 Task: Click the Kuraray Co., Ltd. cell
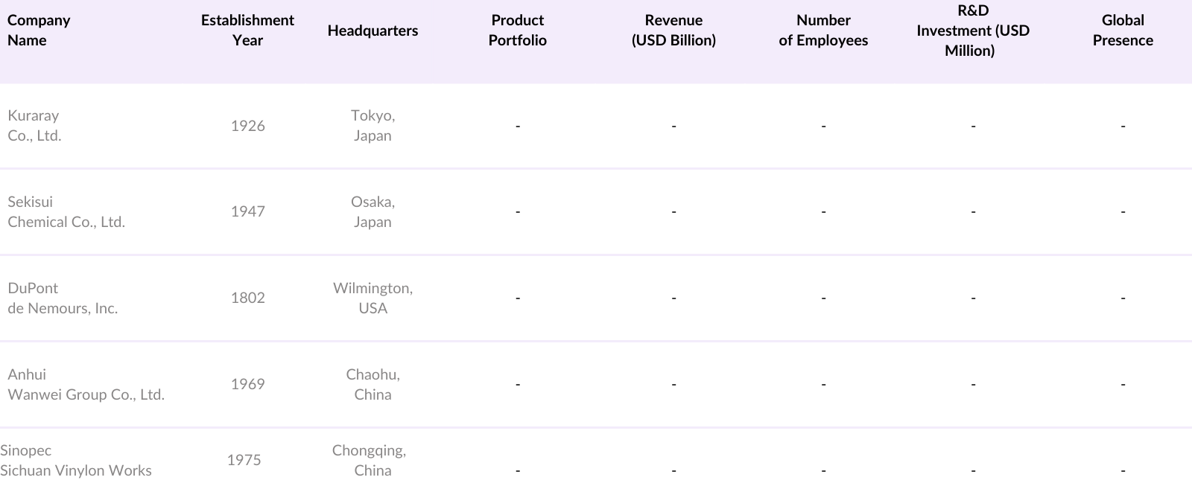[x=34, y=126]
